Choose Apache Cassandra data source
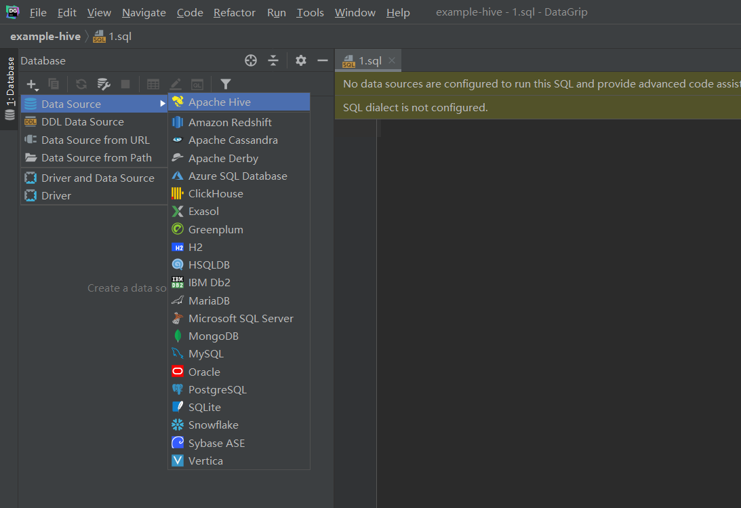The width and height of the screenshot is (741, 508). coord(239,140)
